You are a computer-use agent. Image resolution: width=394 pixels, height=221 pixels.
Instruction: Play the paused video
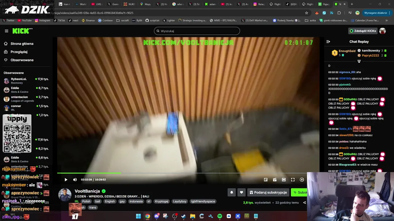click(66, 180)
